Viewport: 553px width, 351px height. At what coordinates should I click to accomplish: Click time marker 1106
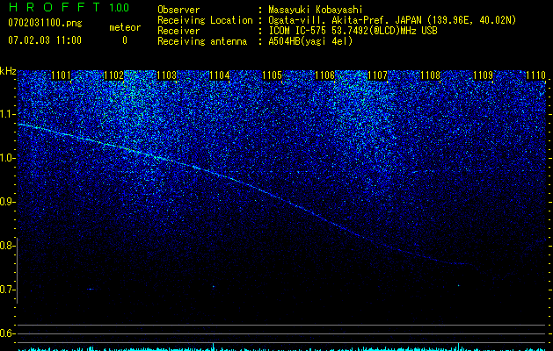324,75
